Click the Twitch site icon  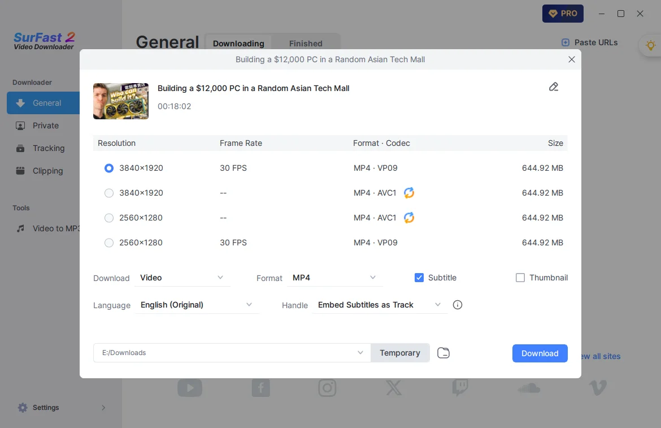click(x=460, y=387)
